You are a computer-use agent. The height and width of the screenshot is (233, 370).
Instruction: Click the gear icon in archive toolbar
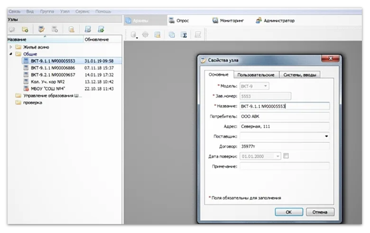coord(145,35)
